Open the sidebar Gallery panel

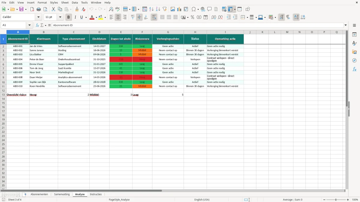[x=354, y=52]
